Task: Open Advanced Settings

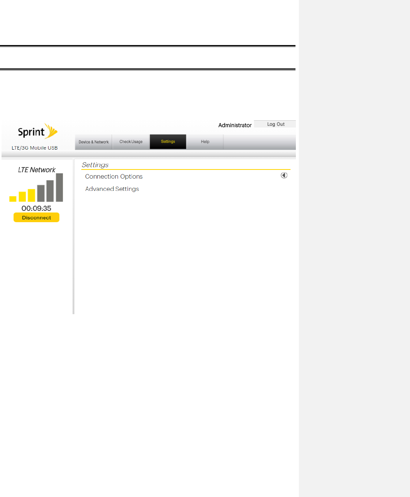Action: (112, 189)
